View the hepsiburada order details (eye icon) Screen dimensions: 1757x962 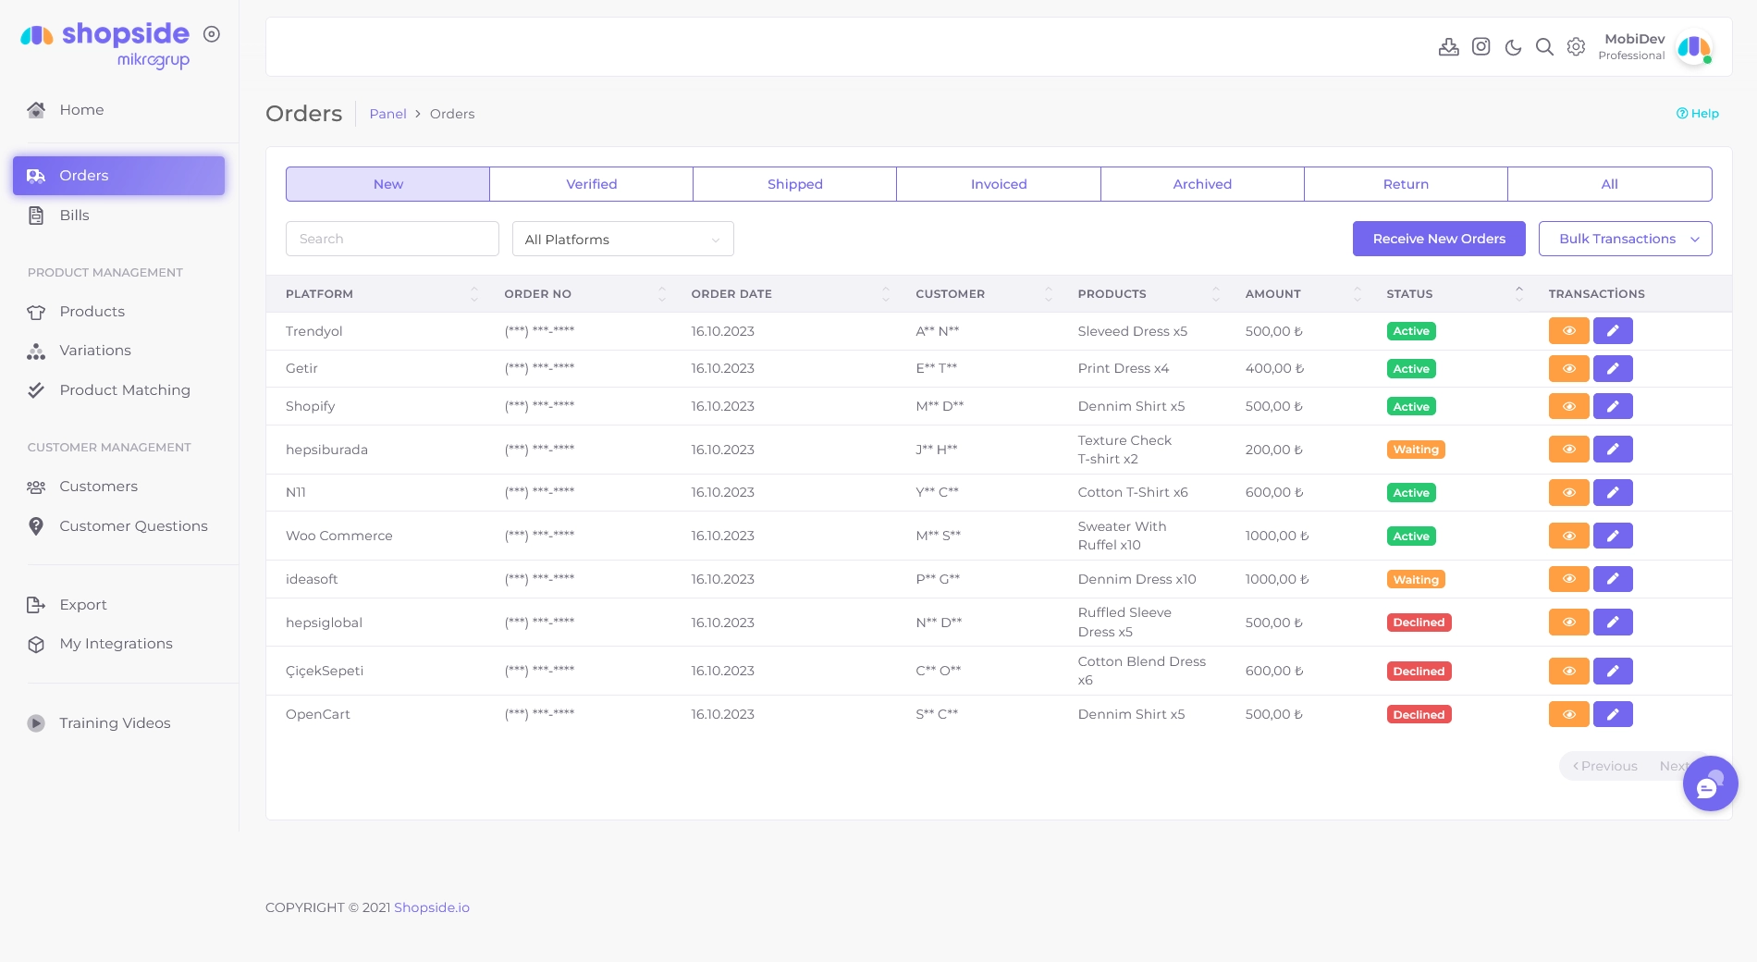[x=1568, y=450]
